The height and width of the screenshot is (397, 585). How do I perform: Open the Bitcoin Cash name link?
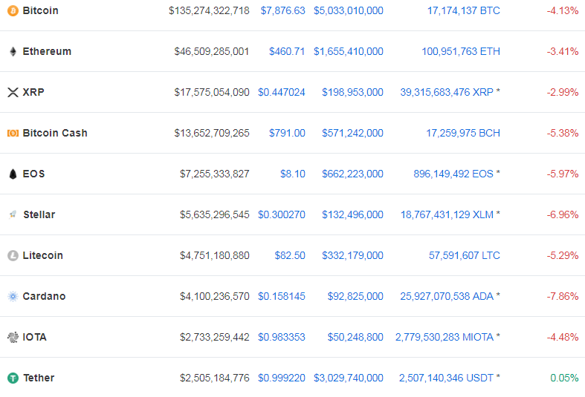(55, 133)
